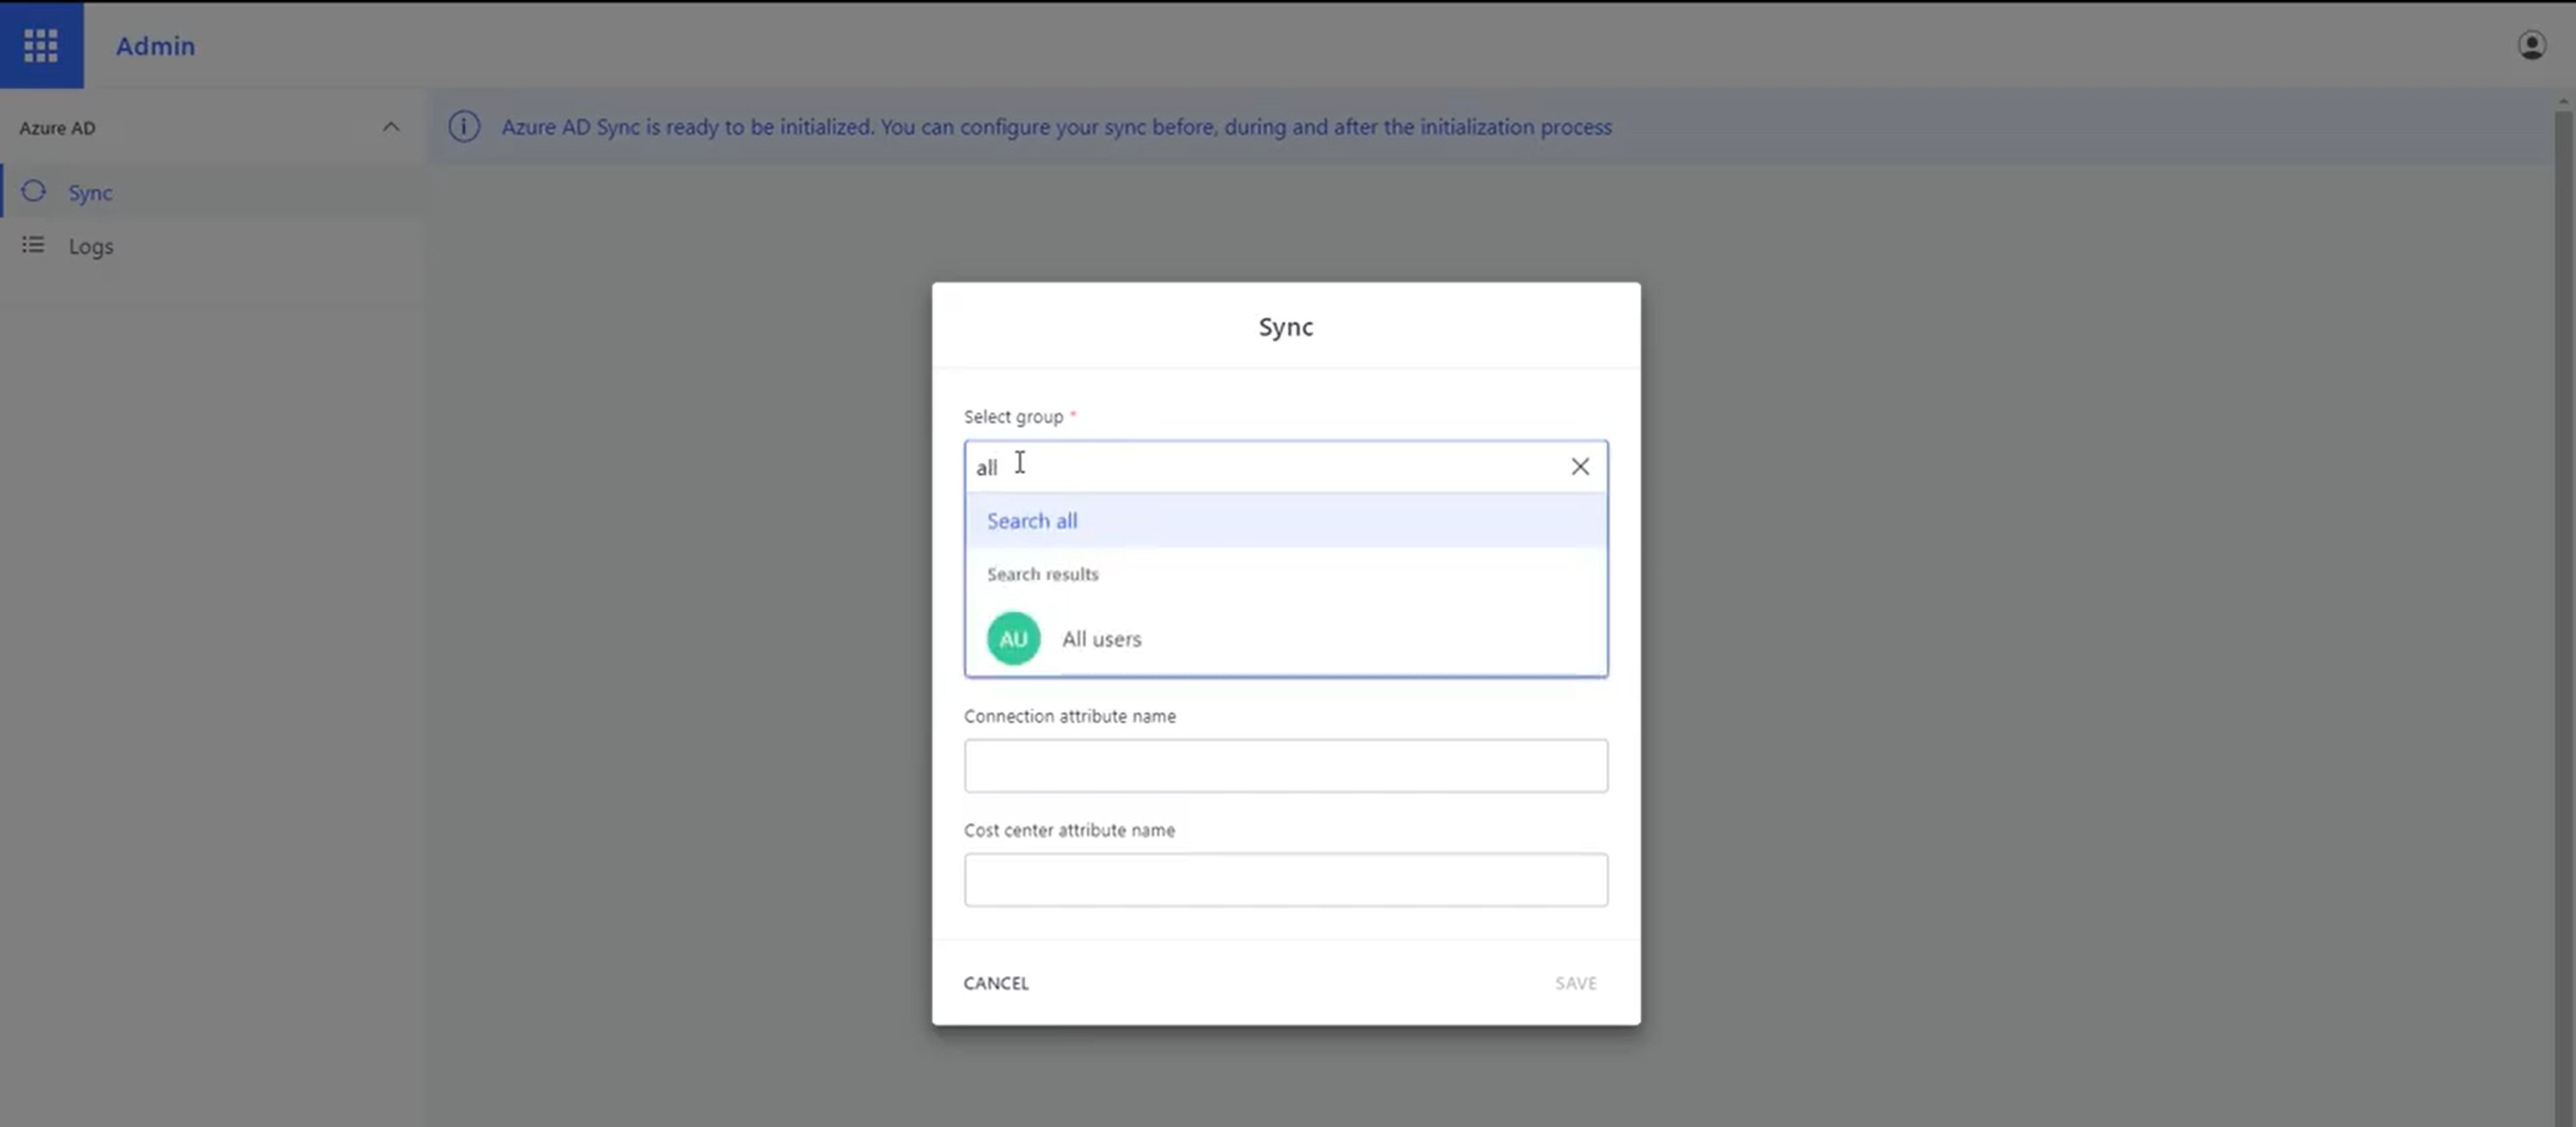Open the user account profile icon
Viewport: 2576px width, 1127px height.
[x=2531, y=45]
